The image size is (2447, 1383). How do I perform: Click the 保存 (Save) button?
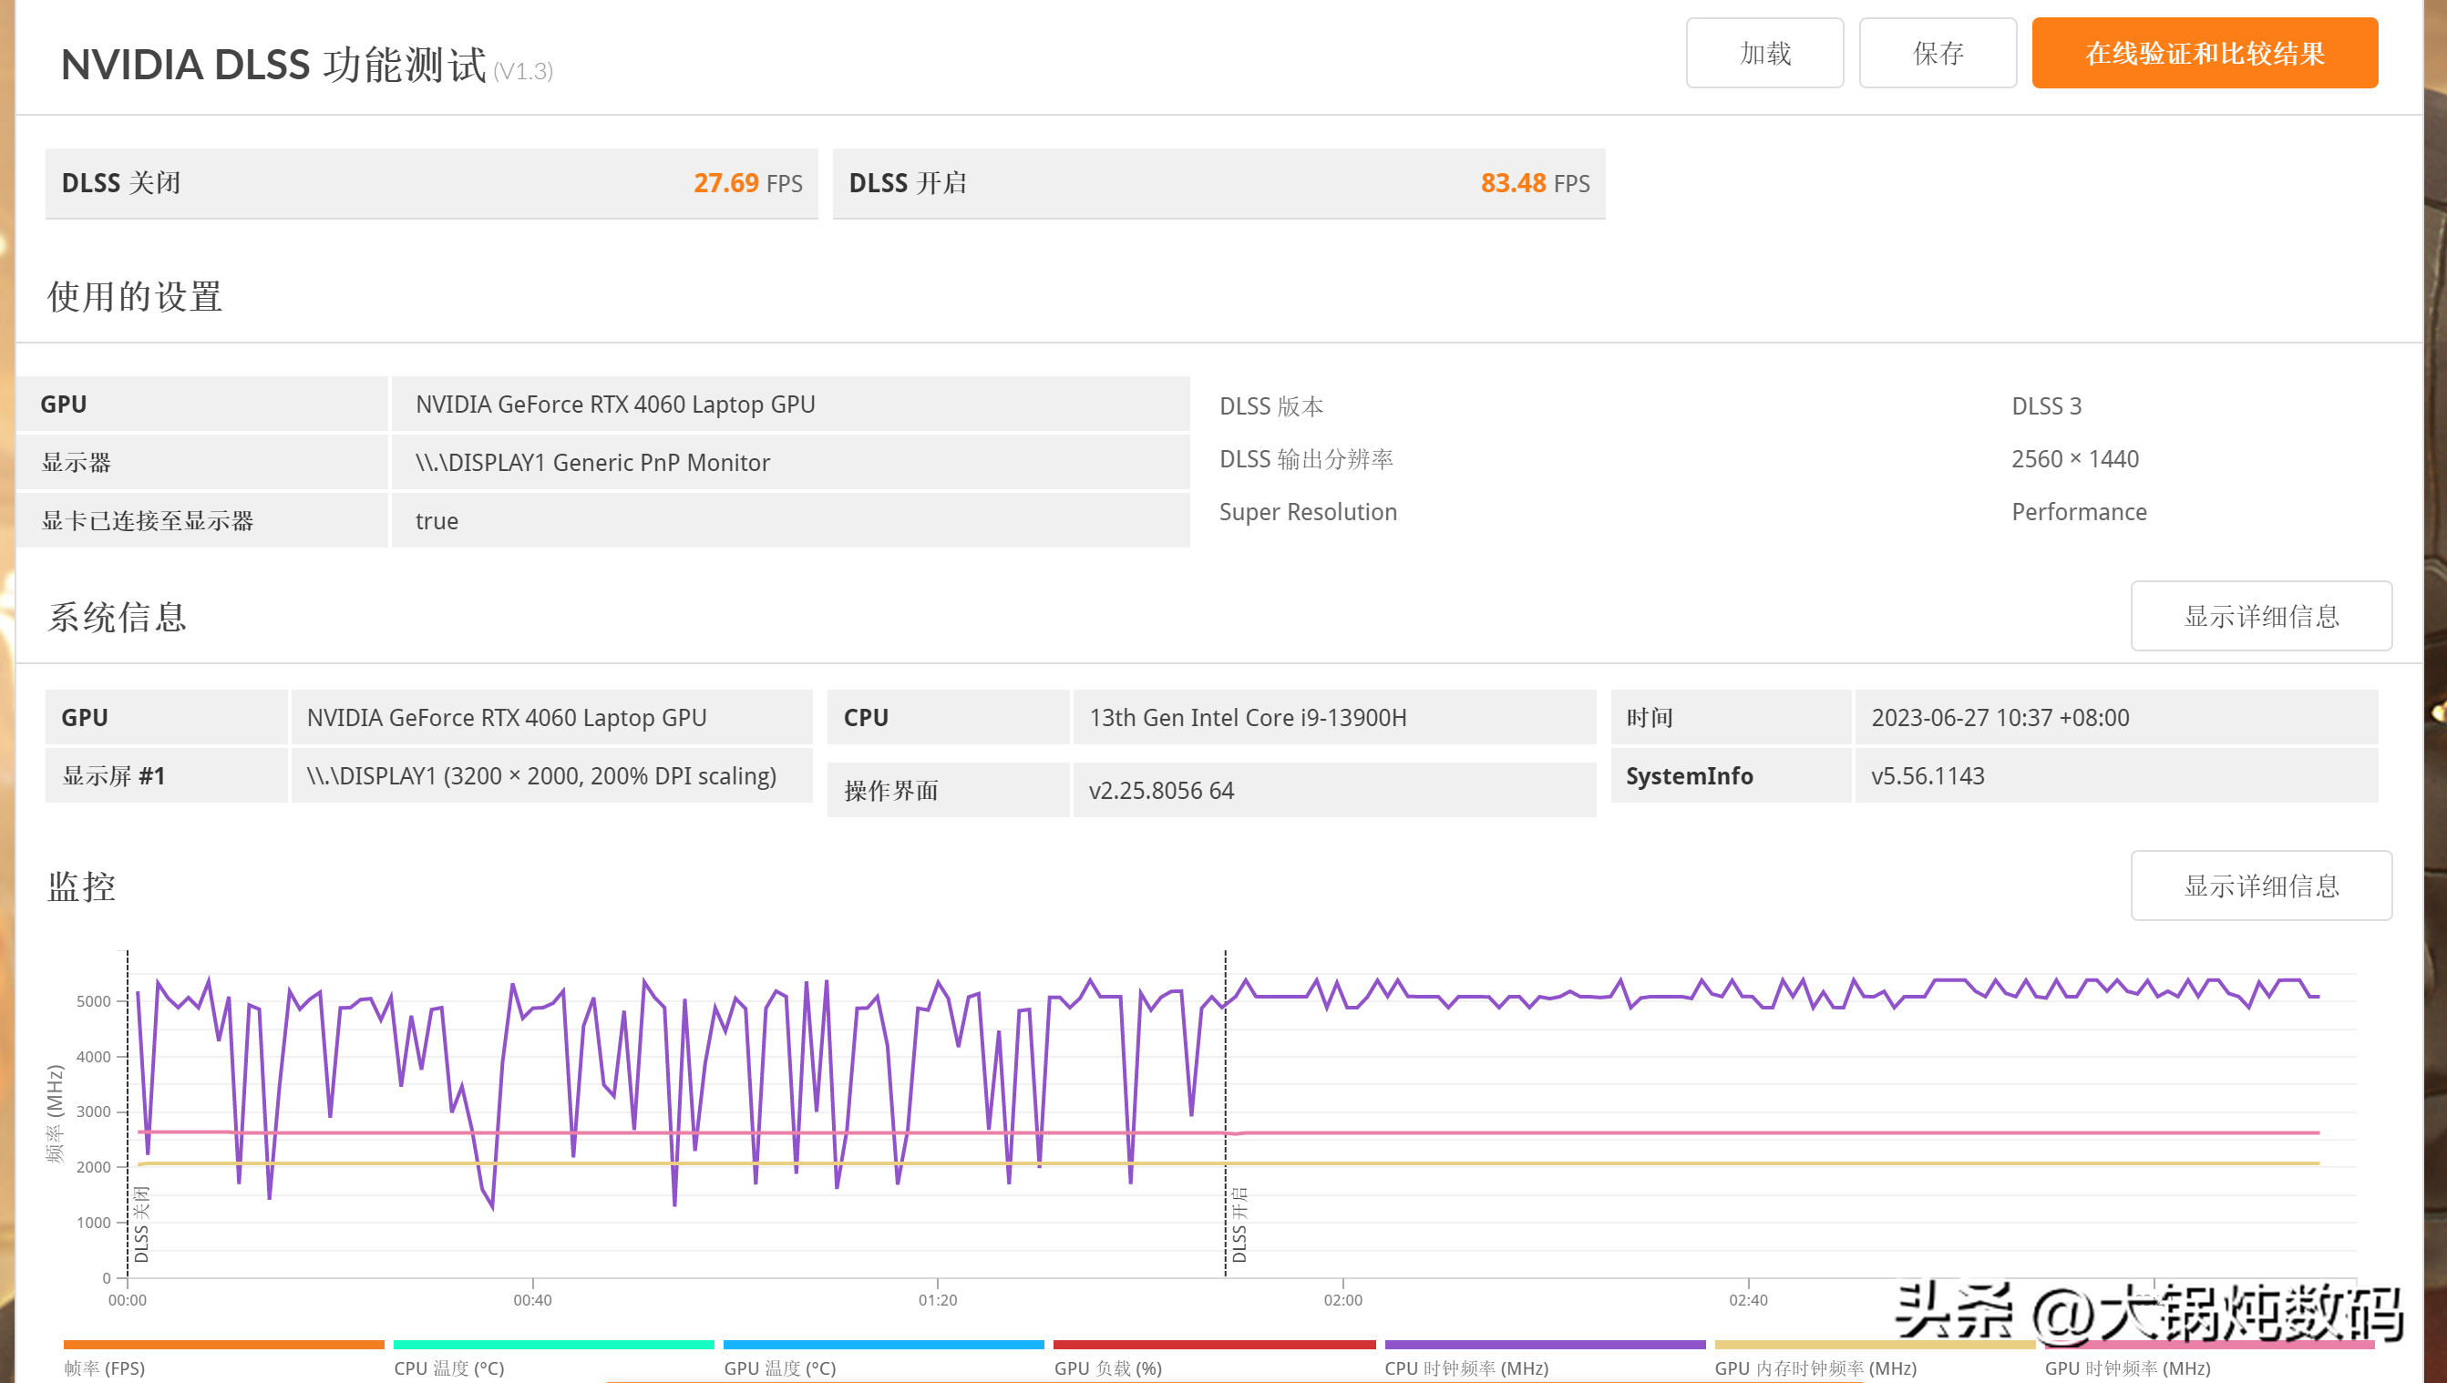[1937, 53]
